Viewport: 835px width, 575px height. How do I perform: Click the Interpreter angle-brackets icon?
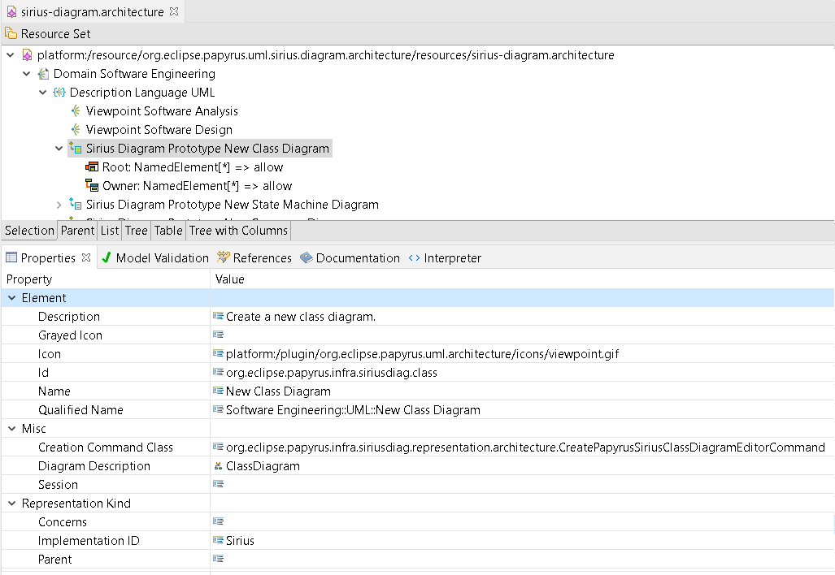414,258
